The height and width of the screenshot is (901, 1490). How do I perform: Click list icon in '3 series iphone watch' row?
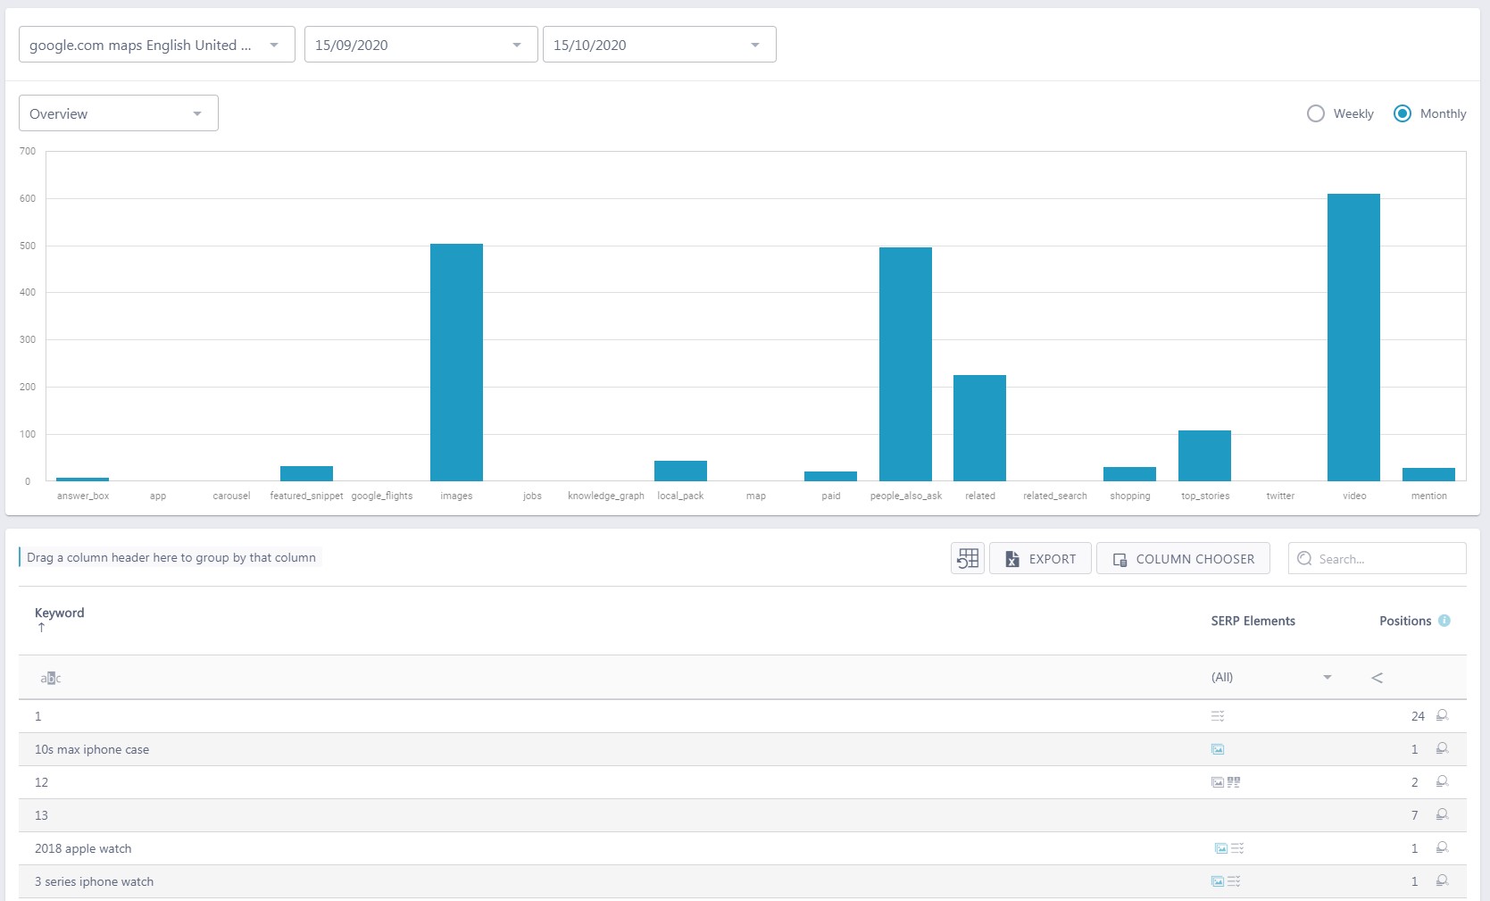[x=1234, y=881]
